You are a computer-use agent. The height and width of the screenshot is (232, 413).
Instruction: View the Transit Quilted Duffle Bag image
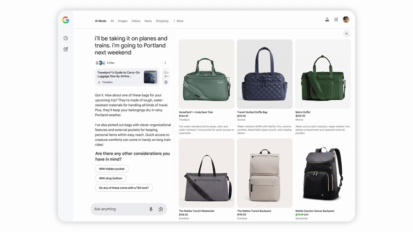pyautogui.click(x=265, y=74)
